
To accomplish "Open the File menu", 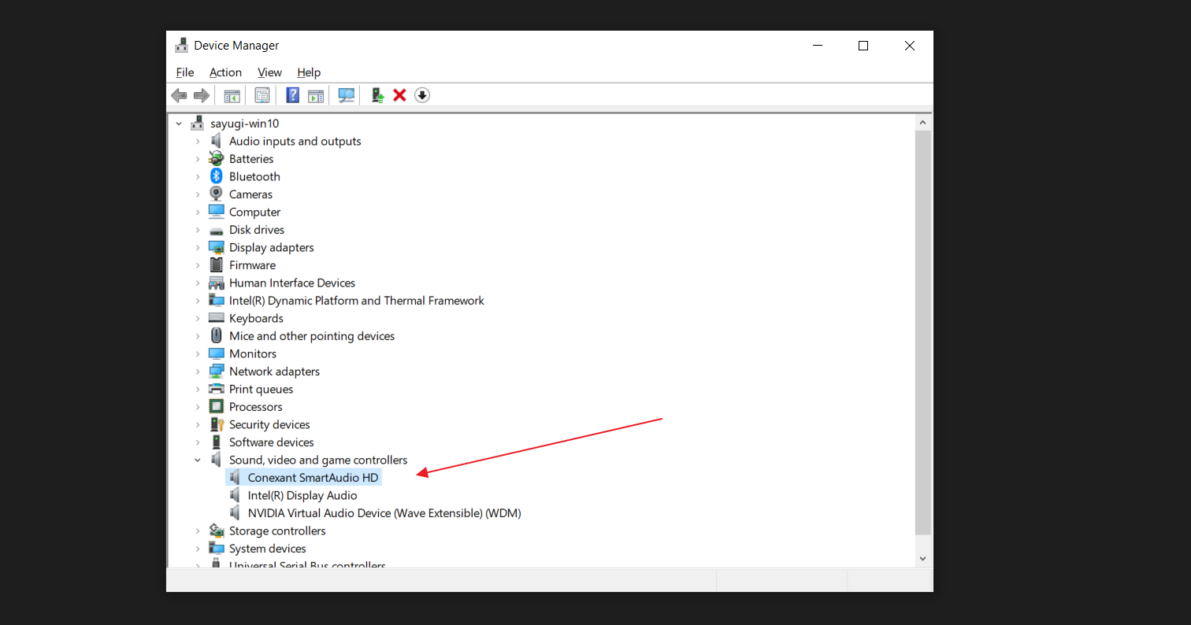I will (x=185, y=72).
